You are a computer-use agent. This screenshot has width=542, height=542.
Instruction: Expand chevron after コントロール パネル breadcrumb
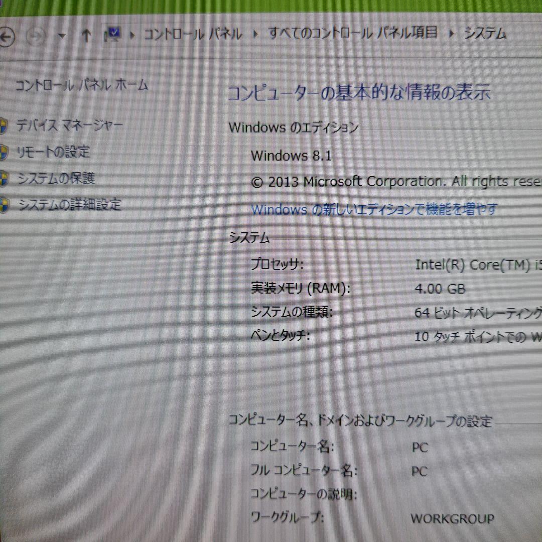[x=255, y=34]
